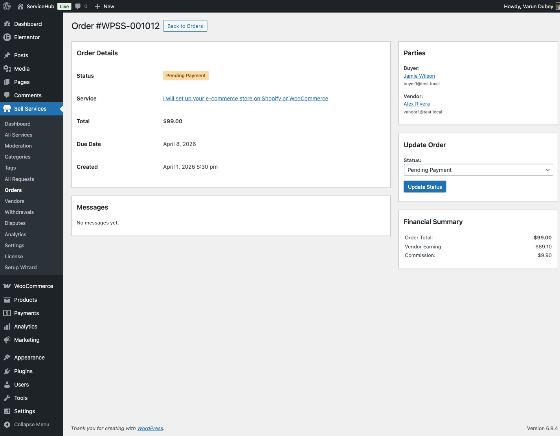560x436 pixels.
Task: Open the Withdrawals submenu item
Action: click(19, 212)
